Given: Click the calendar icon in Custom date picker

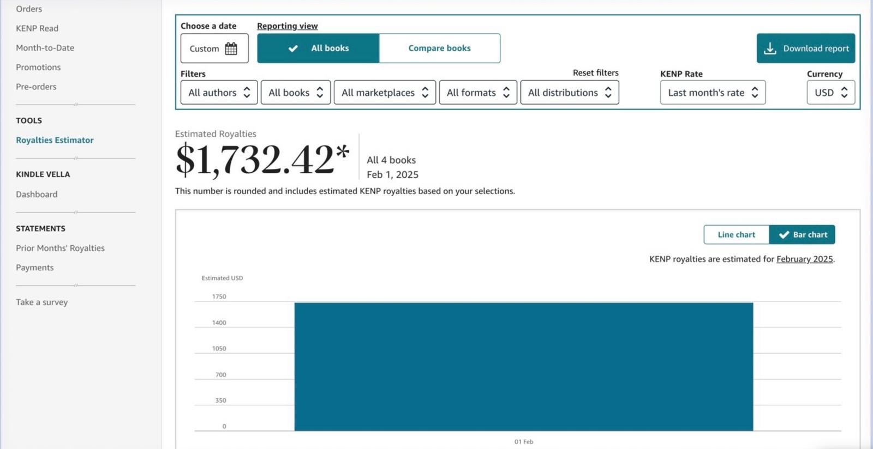Looking at the screenshot, I should 231,48.
